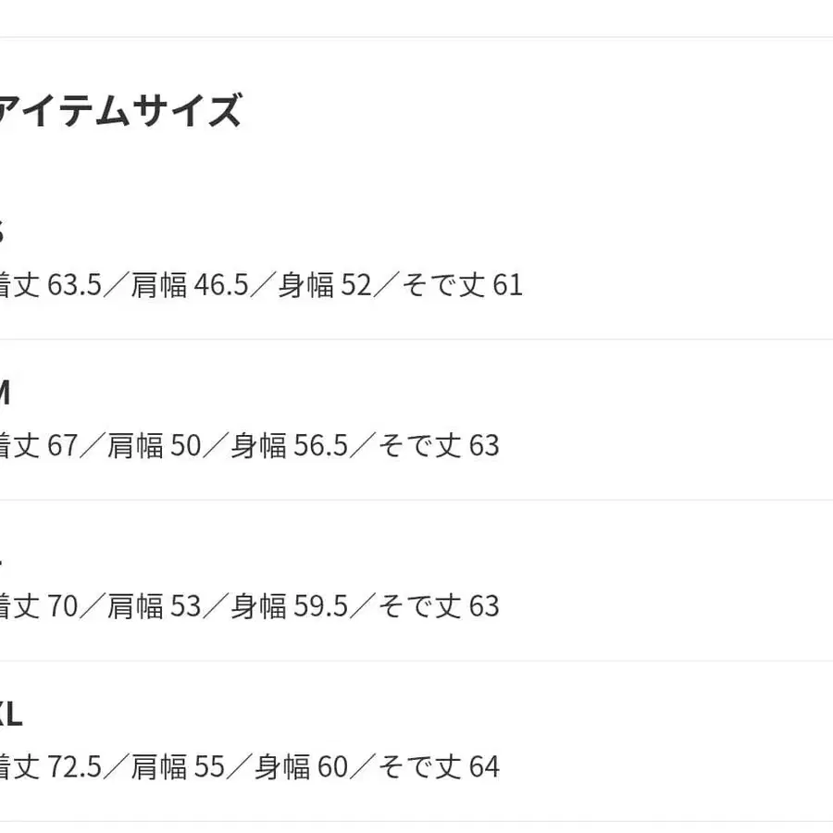The width and height of the screenshot is (833, 833).
Task: Click the 肩幅 50 measurement
Action: click(x=154, y=446)
